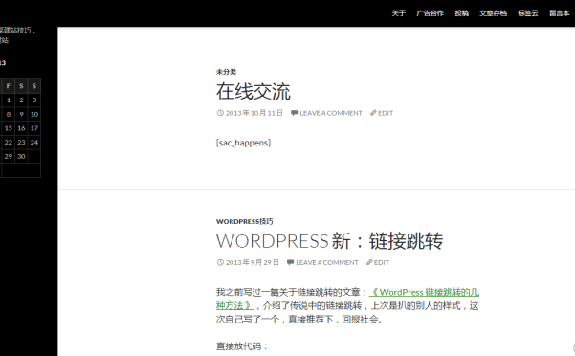
Task: Open the 在线交流 post title
Action: (x=253, y=91)
